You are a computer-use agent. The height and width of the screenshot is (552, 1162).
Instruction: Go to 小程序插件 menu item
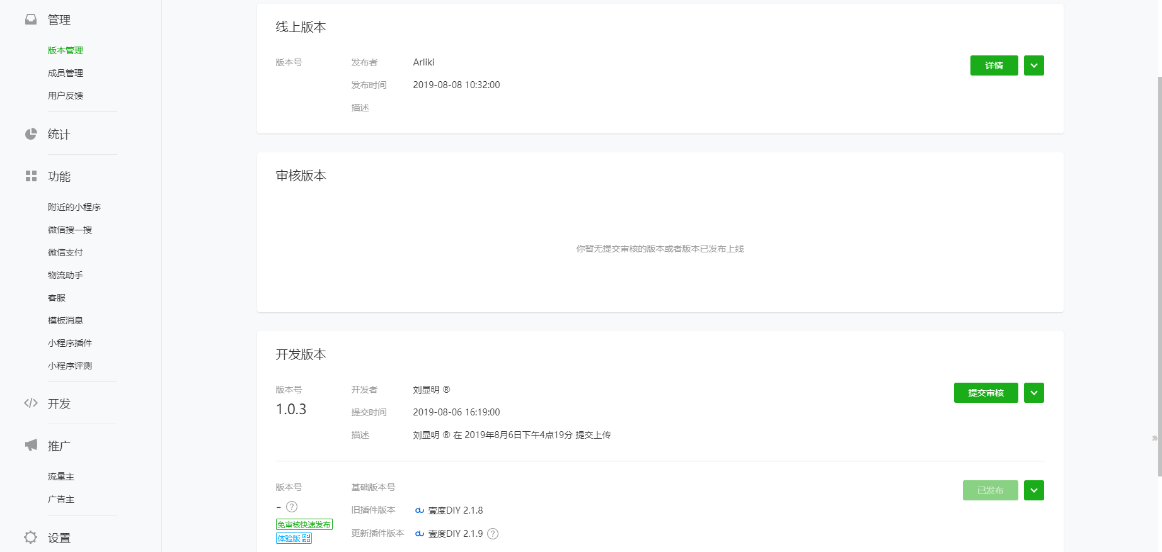[70, 343]
